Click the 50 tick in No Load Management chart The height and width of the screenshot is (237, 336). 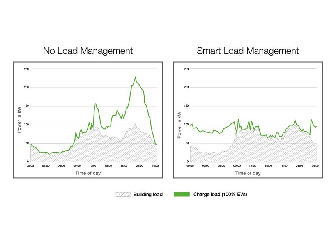[27, 143]
